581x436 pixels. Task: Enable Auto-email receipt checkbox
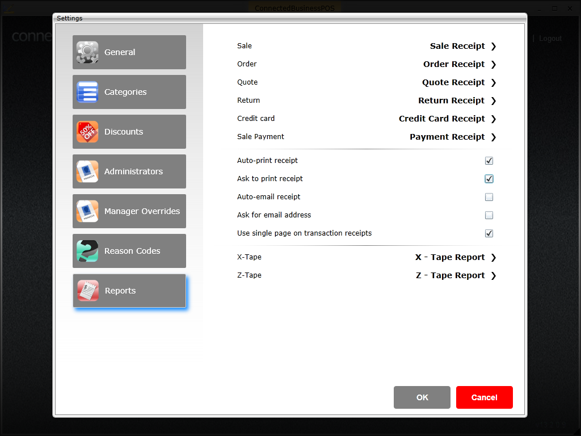click(489, 197)
